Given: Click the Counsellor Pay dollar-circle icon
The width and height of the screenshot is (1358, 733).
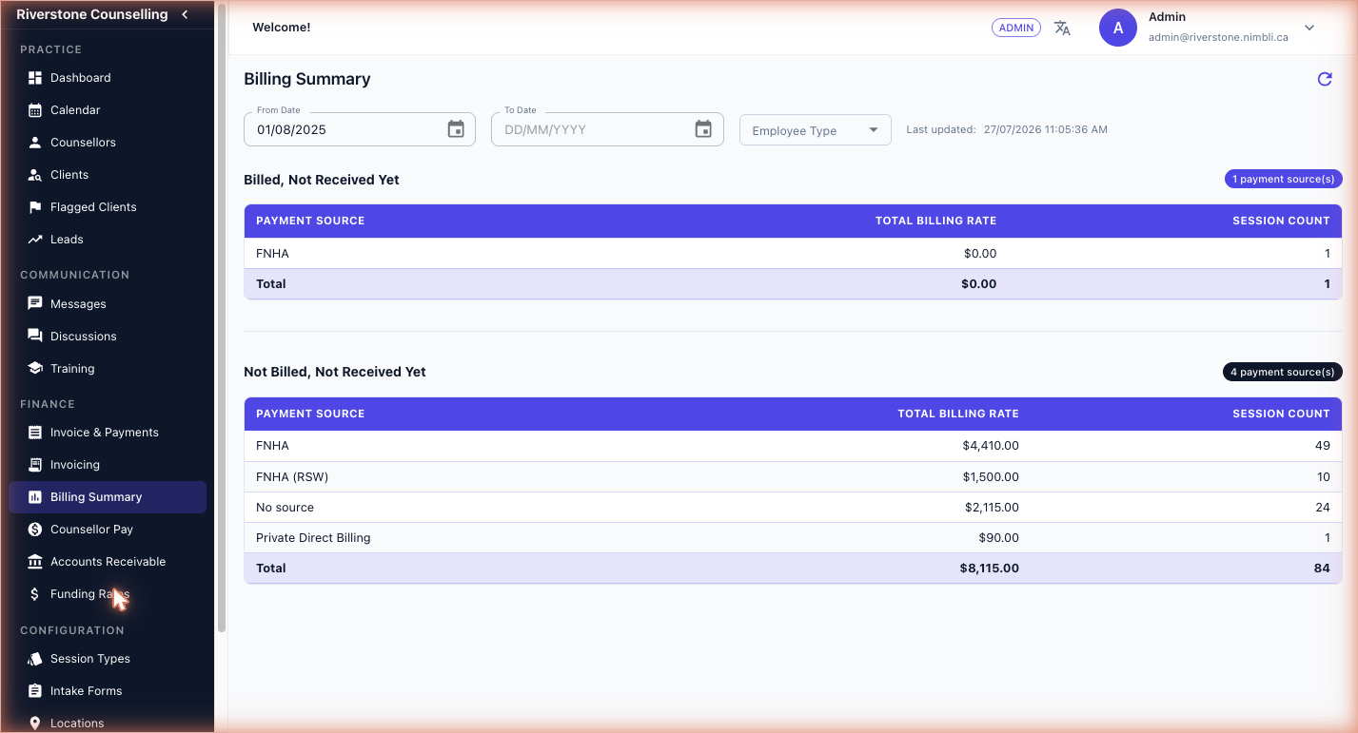Looking at the screenshot, I should point(35,530).
